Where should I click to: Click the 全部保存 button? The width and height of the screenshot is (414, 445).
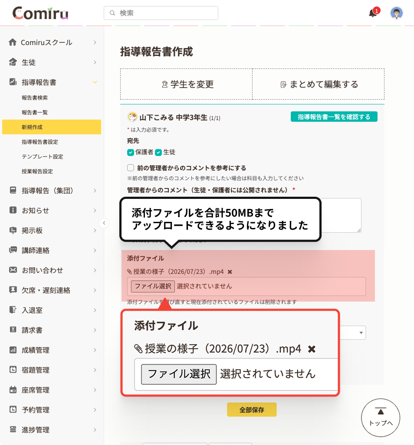point(251,409)
